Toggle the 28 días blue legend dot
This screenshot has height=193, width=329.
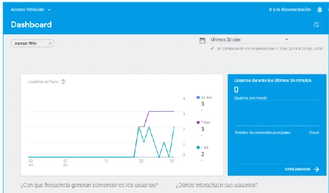(x=198, y=97)
